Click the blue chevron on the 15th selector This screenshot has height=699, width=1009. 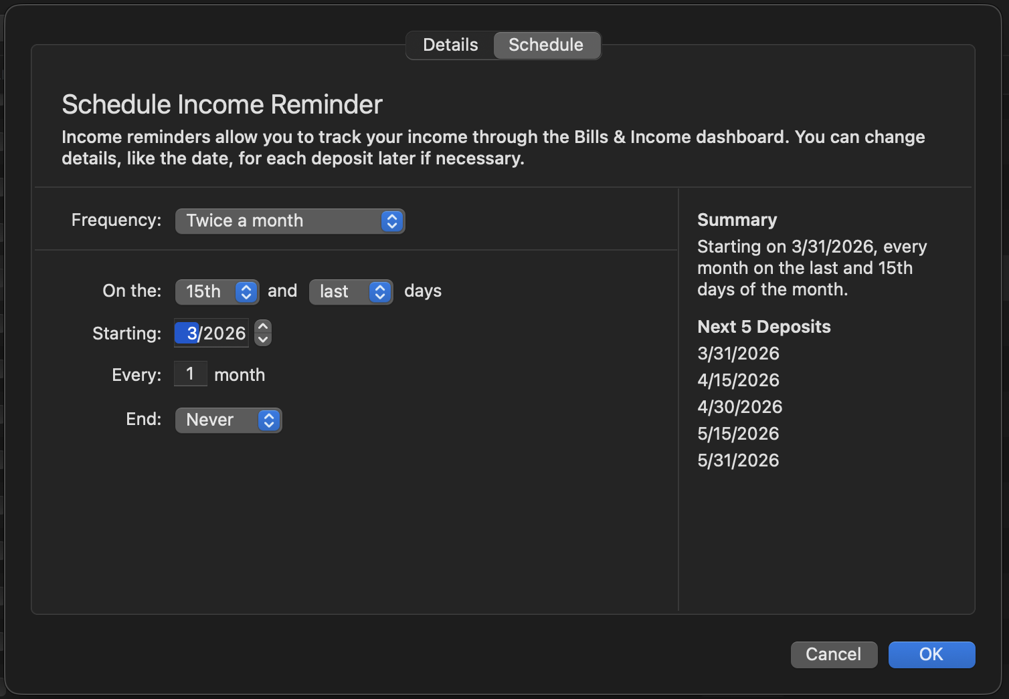pyautogui.click(x=246, y=291)
